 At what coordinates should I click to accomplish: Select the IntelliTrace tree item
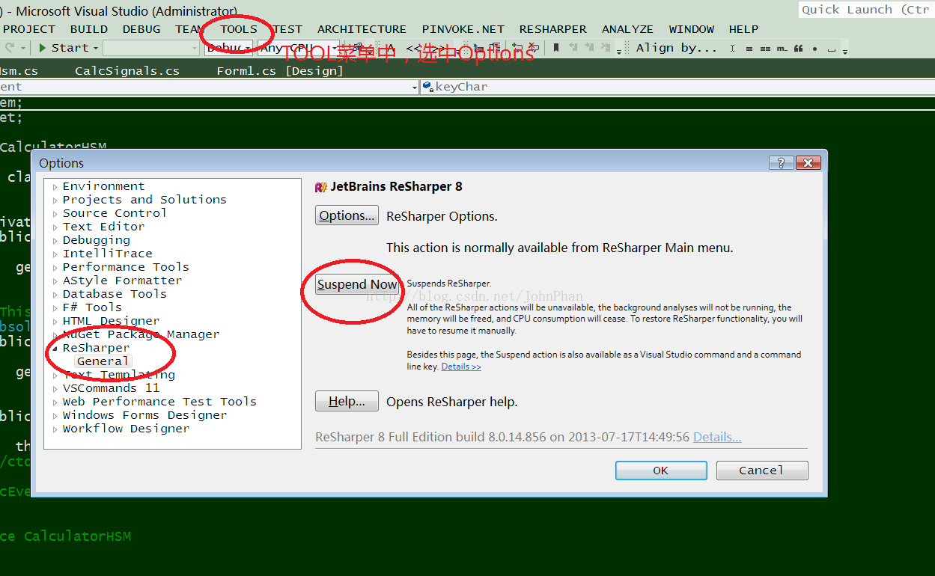tap(107, 254)
